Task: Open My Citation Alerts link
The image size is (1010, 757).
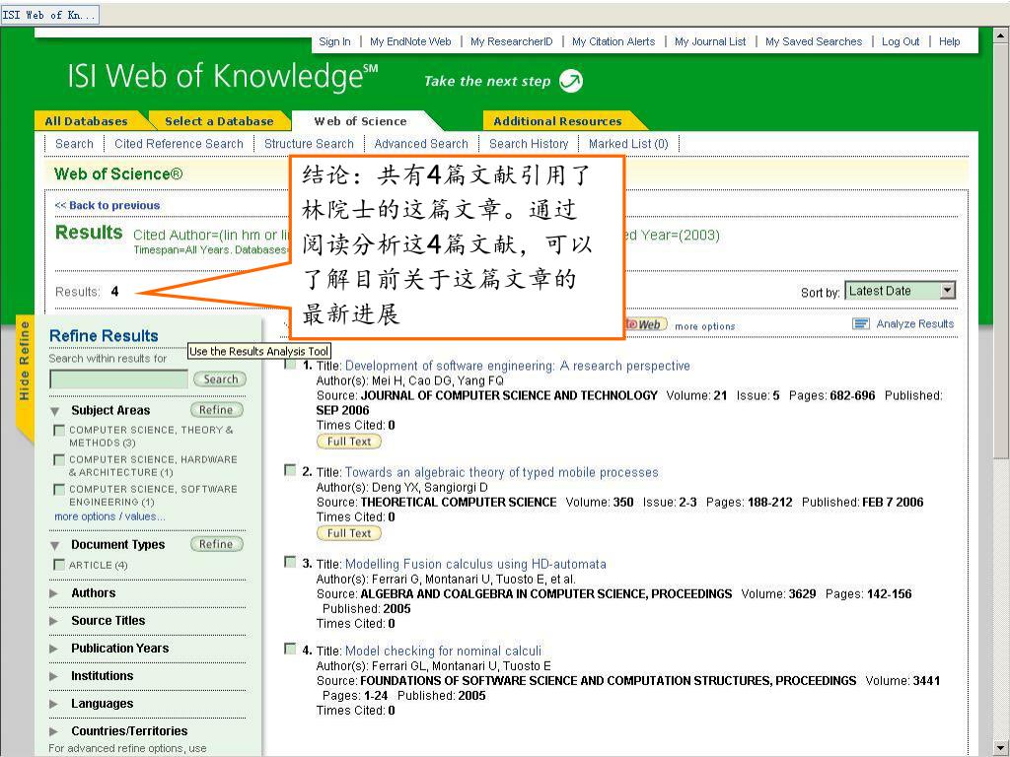Action: (x=613, y=41)
